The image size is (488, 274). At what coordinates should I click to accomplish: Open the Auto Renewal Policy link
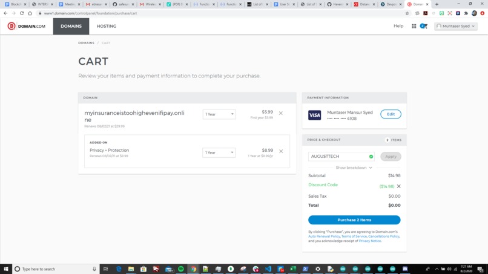click(324, 236)
